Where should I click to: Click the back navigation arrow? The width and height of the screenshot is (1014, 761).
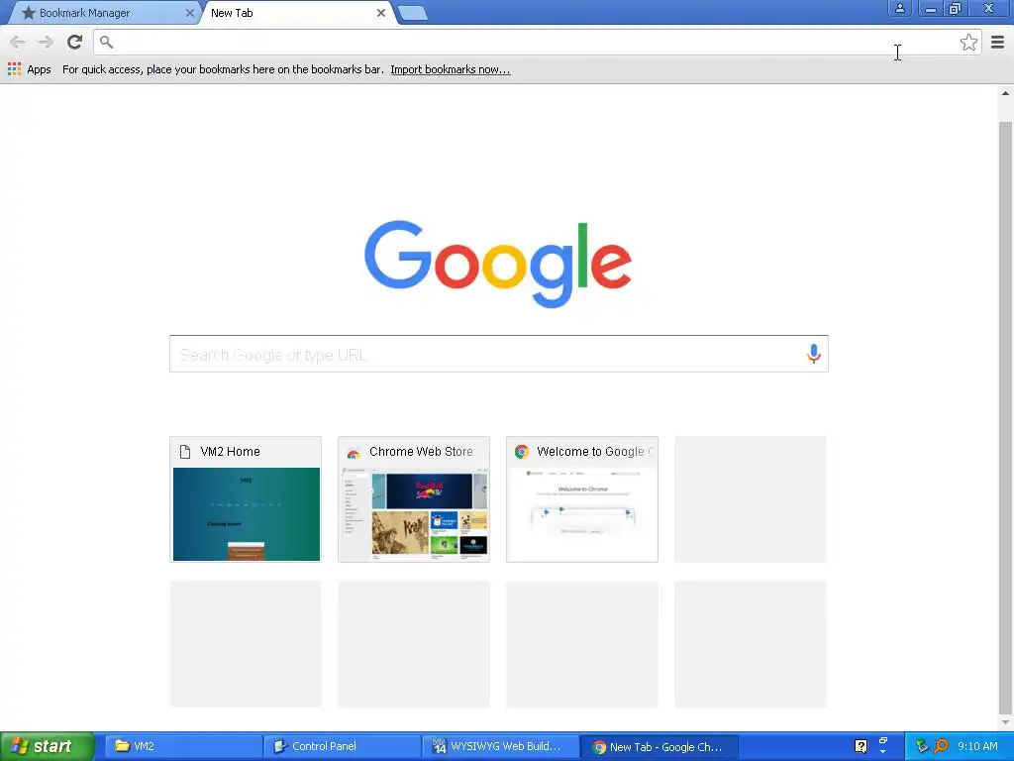[x=18, y=43]
